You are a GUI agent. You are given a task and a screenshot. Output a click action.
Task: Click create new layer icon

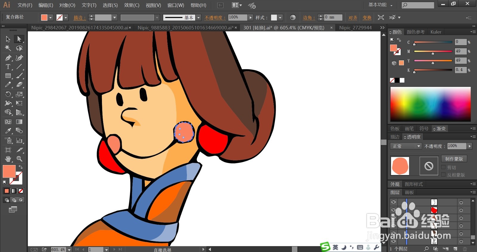pyautogui.click(x=455, y=249)
